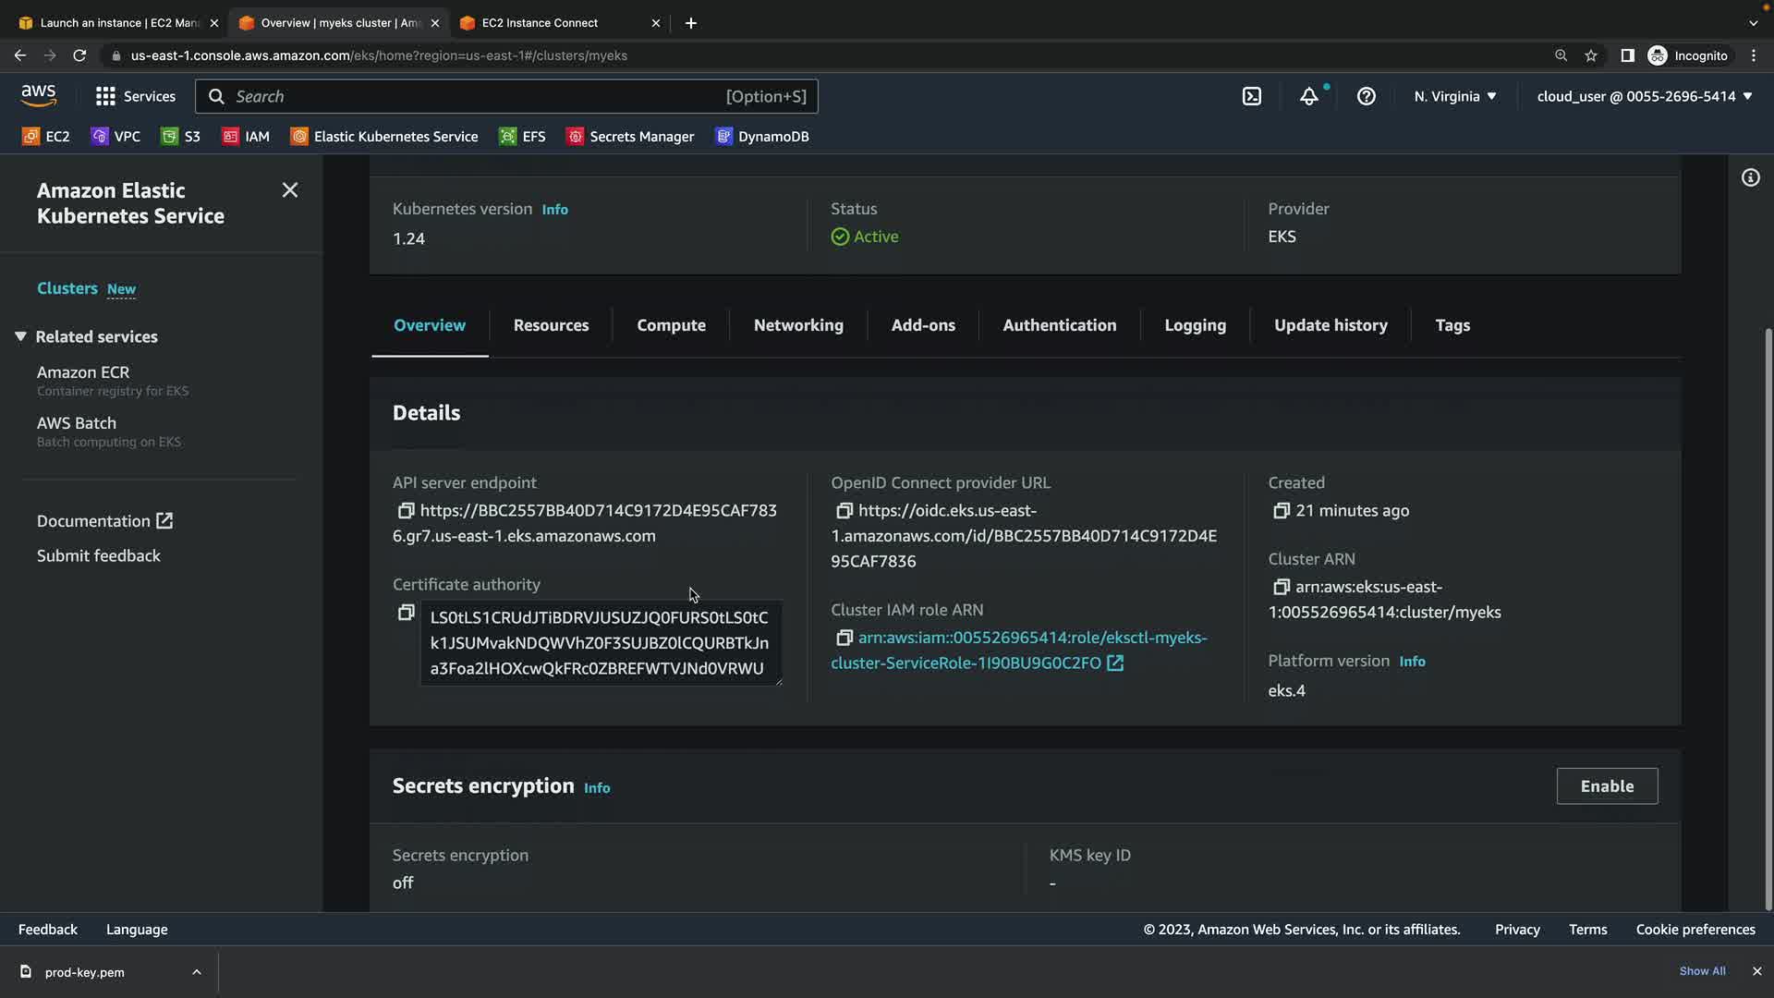The width and height of the screenshot is (1774, 998).
Task: Open the Services grid menu
Action: point(135,96)
